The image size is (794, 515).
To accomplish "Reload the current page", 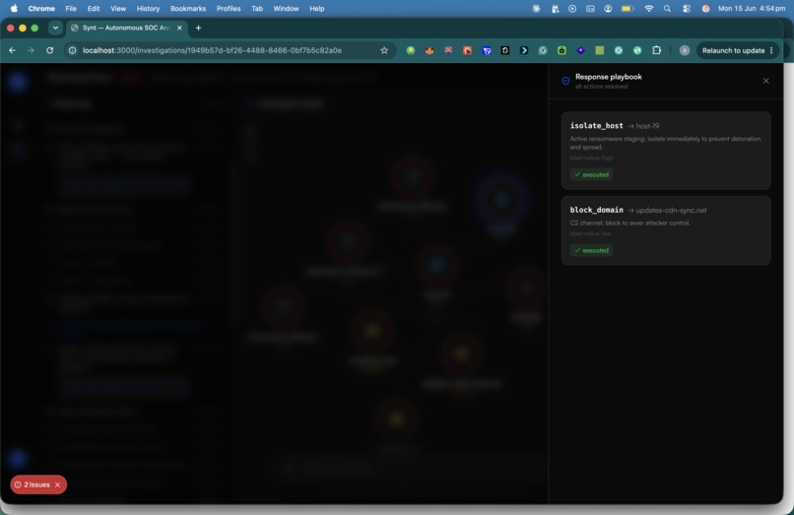I will pyautogui.click(x=49, y=50).
